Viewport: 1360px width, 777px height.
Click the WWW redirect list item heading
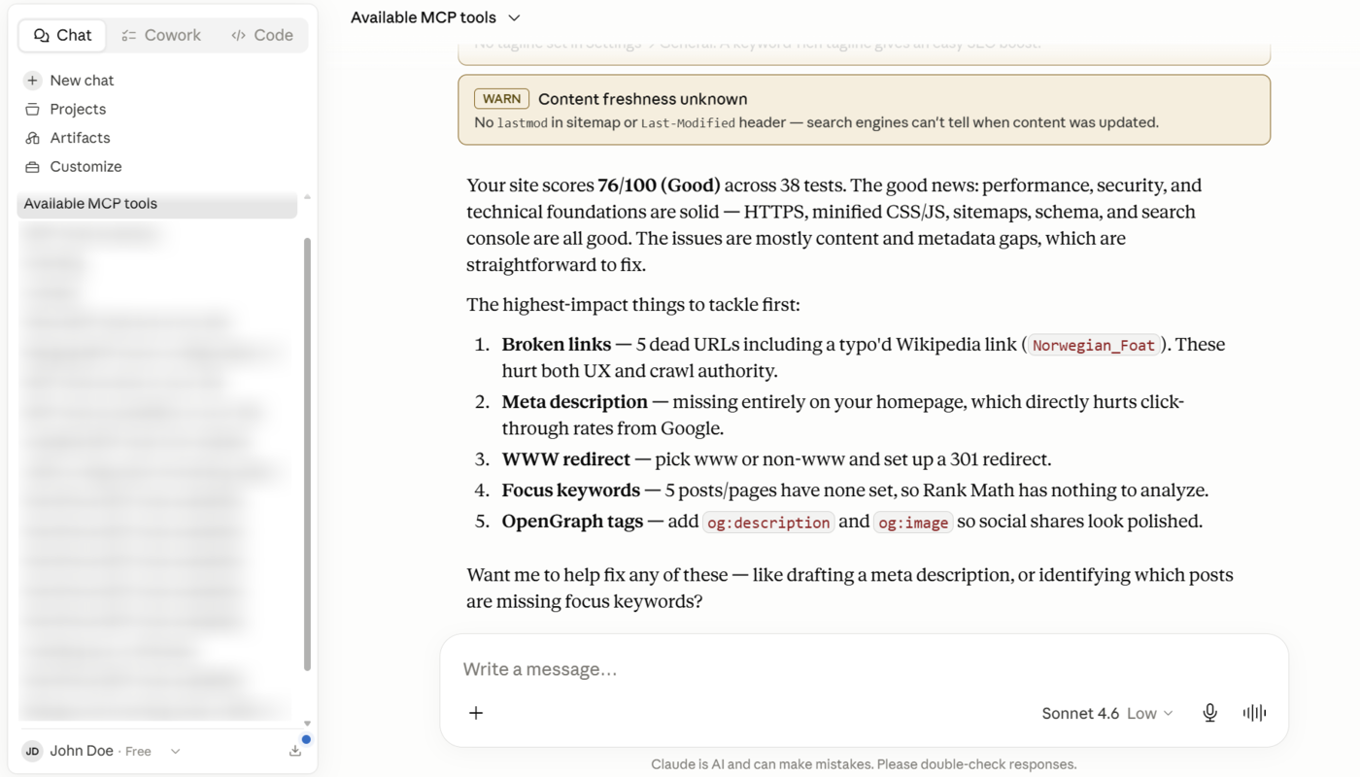click(x=566, y=459)
